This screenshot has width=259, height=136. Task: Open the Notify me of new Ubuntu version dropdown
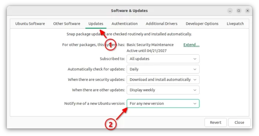pyautogui.click(x=163, y=103)
